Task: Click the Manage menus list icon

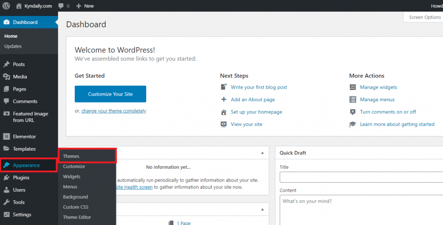Action: [353, 100]
